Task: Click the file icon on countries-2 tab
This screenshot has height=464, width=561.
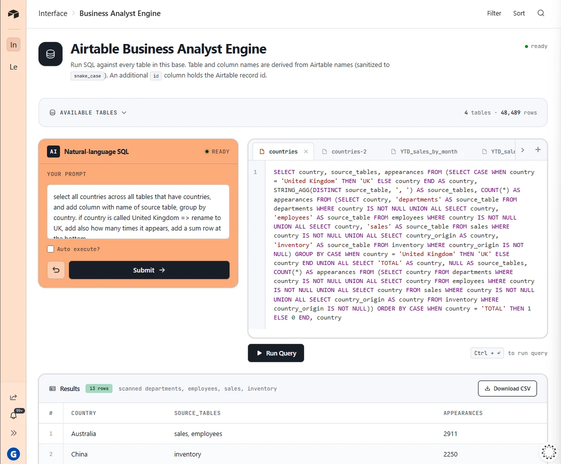Action: pos(324,151)
